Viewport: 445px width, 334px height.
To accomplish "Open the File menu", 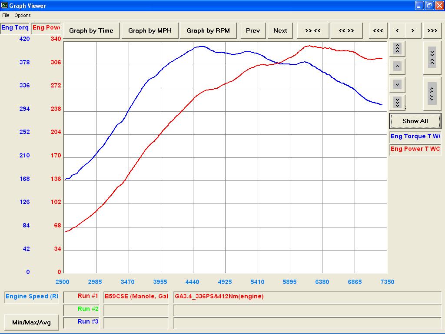I will coord(6,15).
